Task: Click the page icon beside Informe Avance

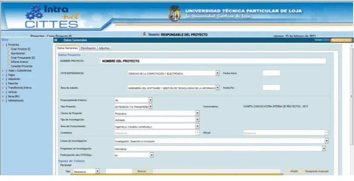Action: click(9, 62)
